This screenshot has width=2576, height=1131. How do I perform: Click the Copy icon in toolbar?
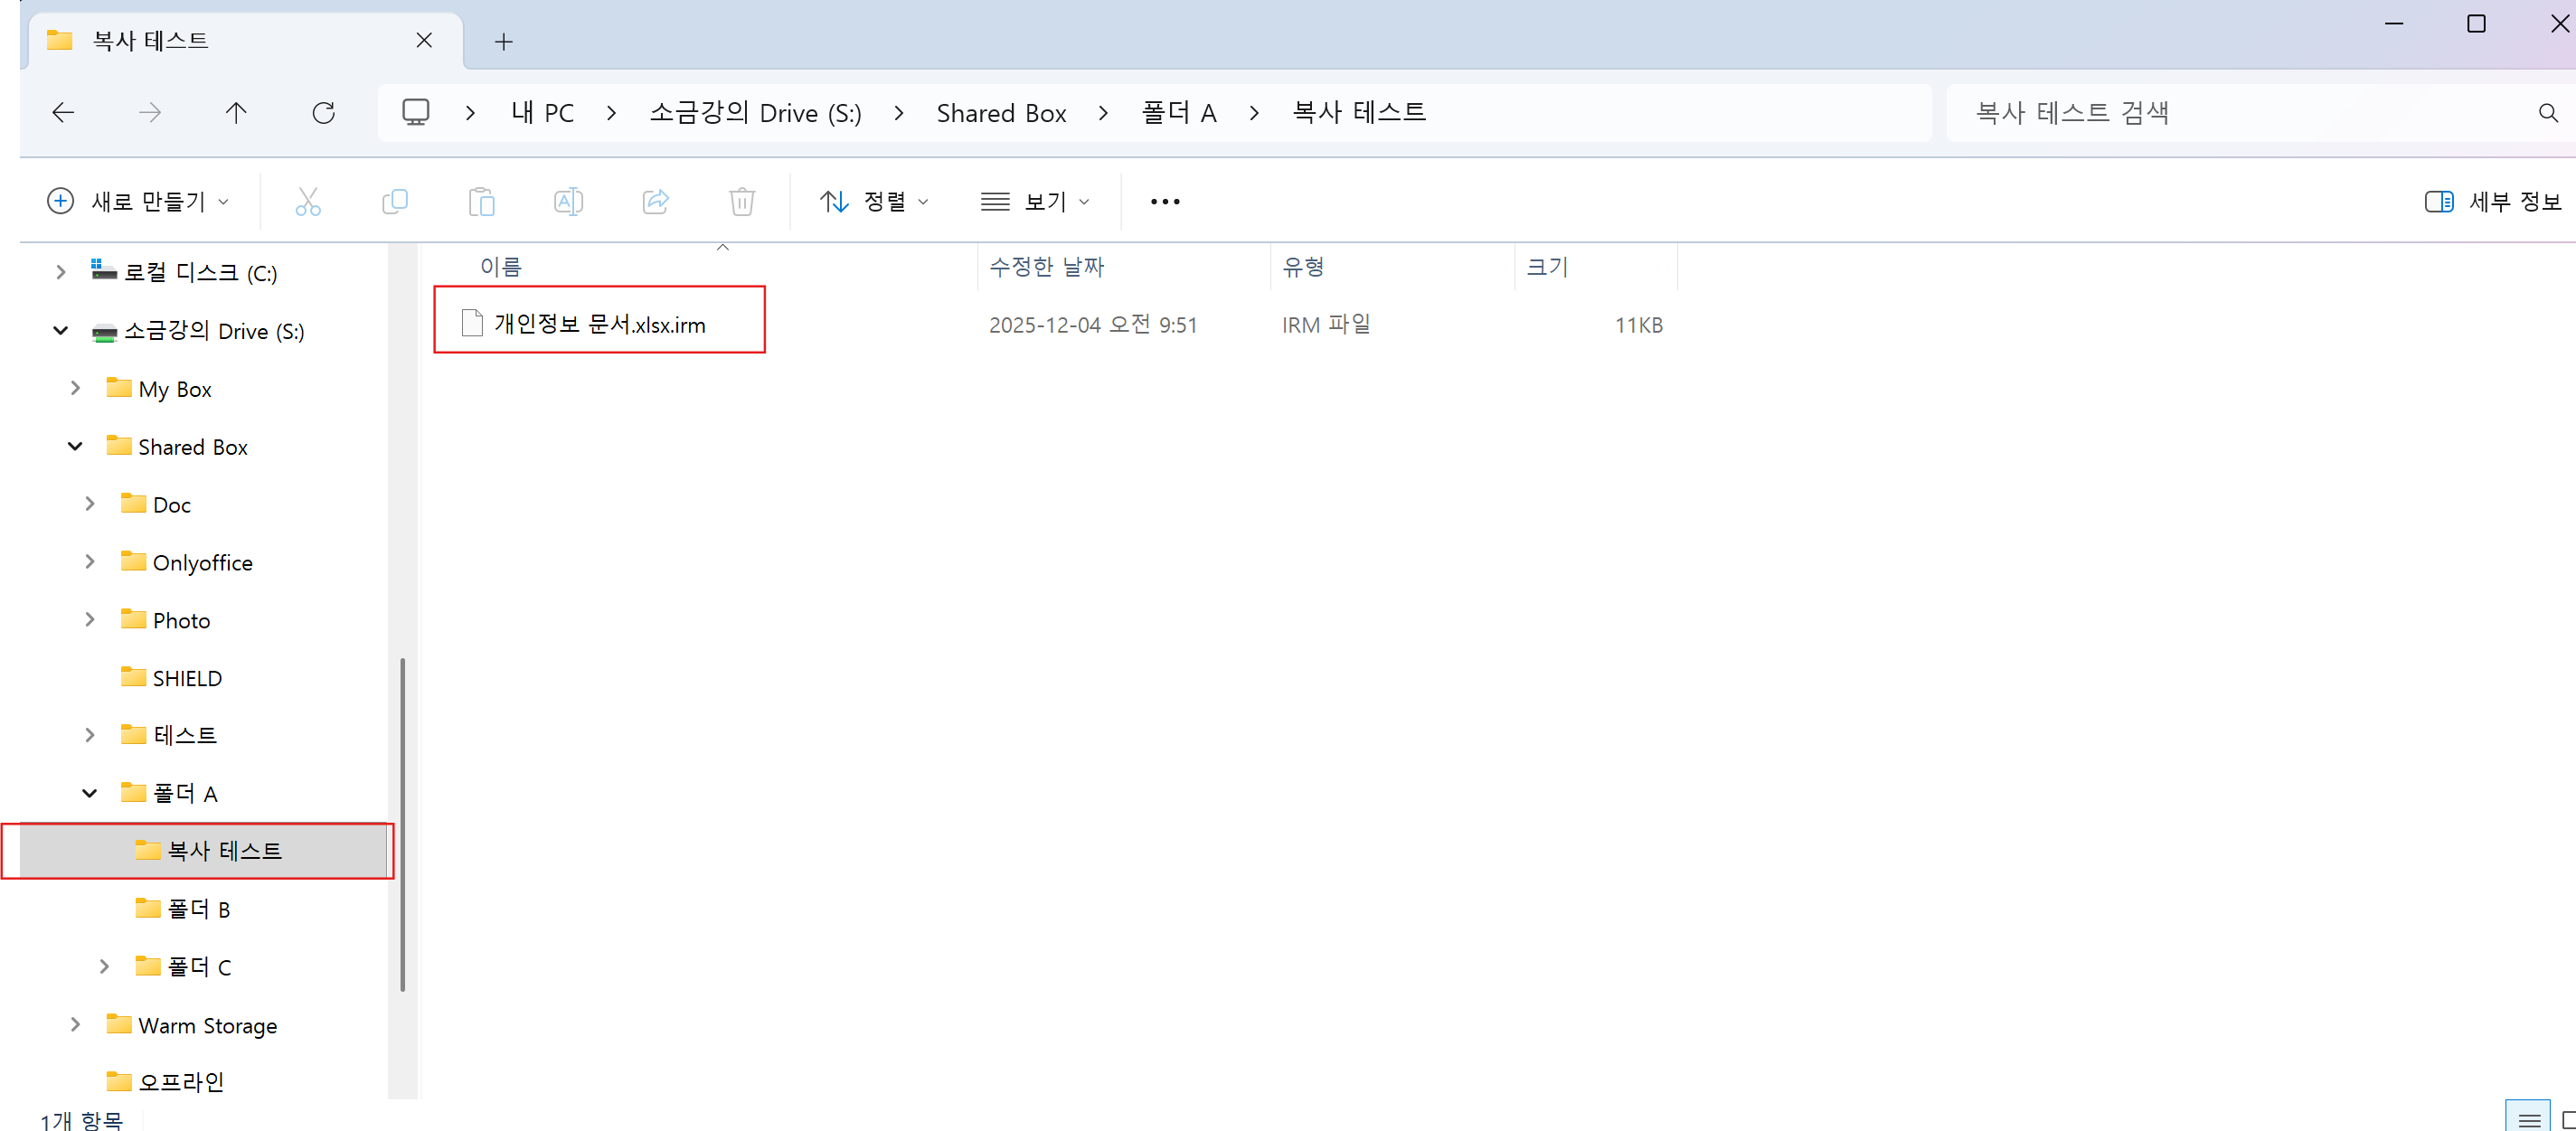395,202
